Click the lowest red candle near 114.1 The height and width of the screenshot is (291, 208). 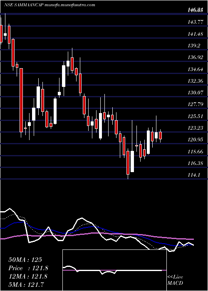pos(128,163)
